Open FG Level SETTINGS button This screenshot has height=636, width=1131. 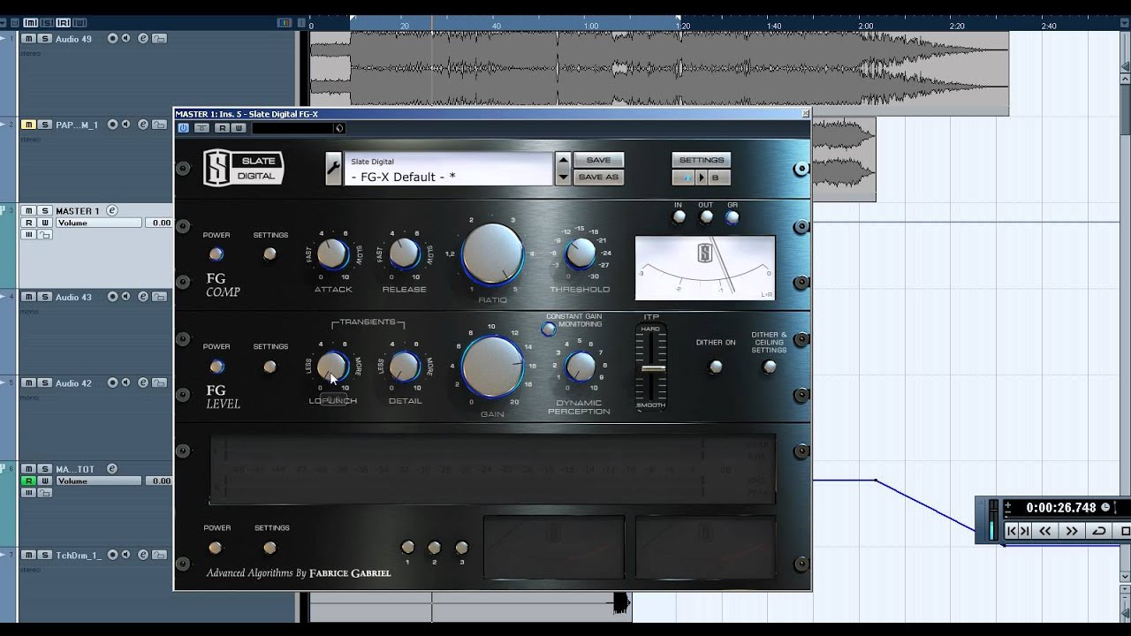[x=269, y=367]
